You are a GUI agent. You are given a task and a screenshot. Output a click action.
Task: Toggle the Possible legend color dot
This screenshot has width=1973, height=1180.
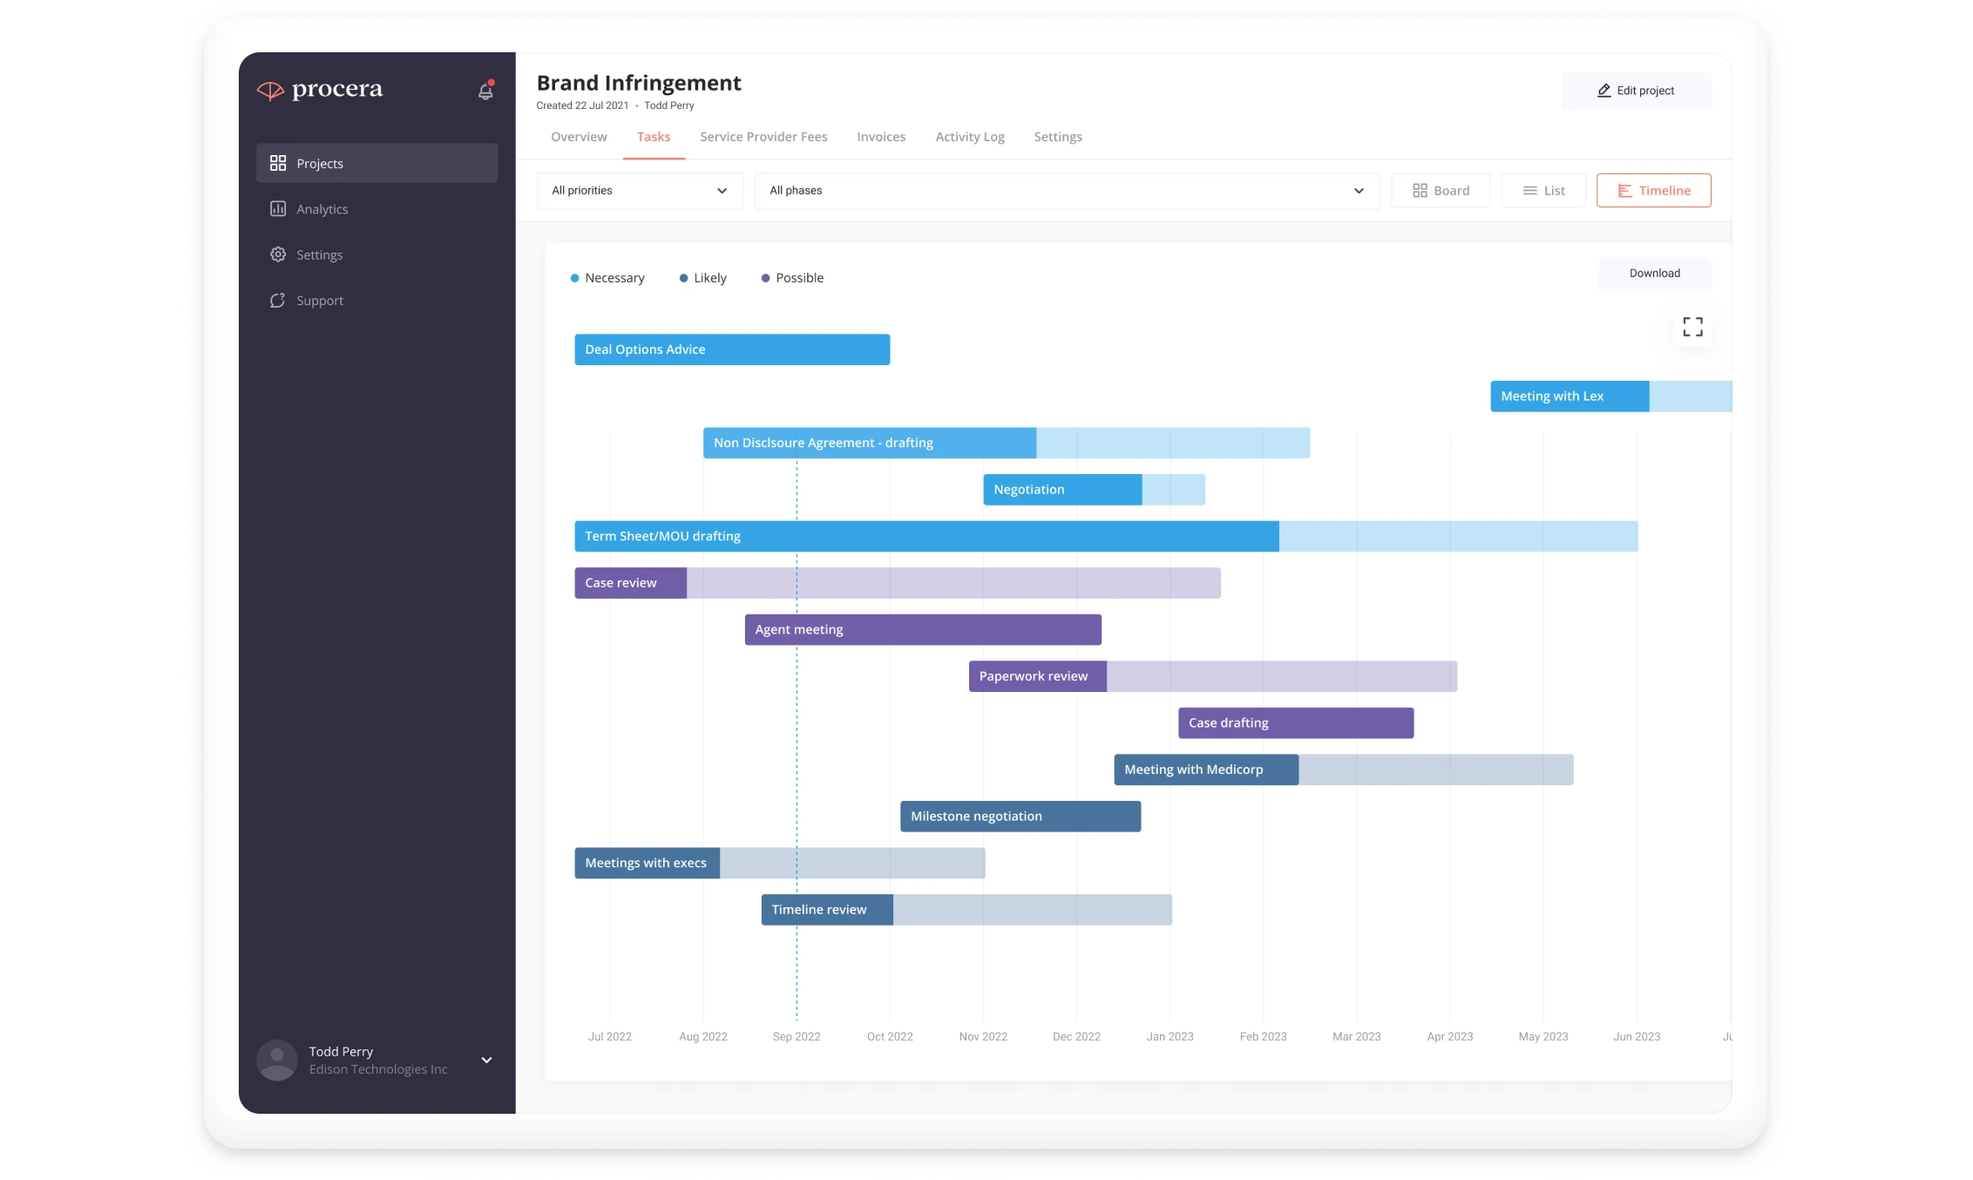(765, 278)
